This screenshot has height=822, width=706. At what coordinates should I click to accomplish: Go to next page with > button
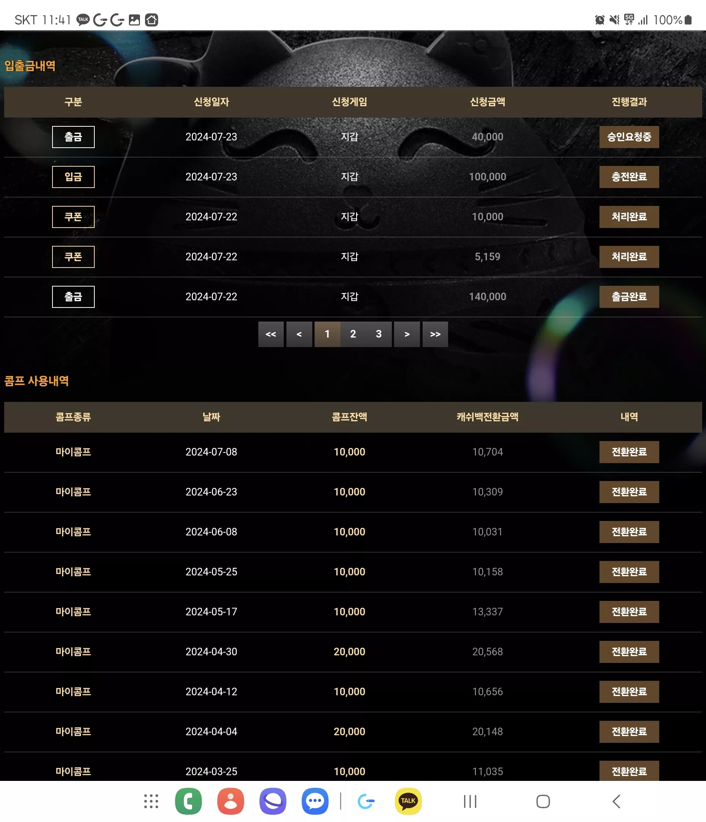(x=407, y=334)
